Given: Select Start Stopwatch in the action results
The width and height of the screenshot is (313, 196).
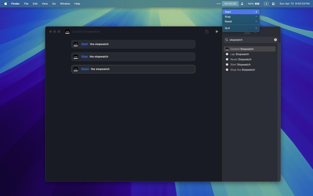Looking at the screenshot, I should coord(249,65).
